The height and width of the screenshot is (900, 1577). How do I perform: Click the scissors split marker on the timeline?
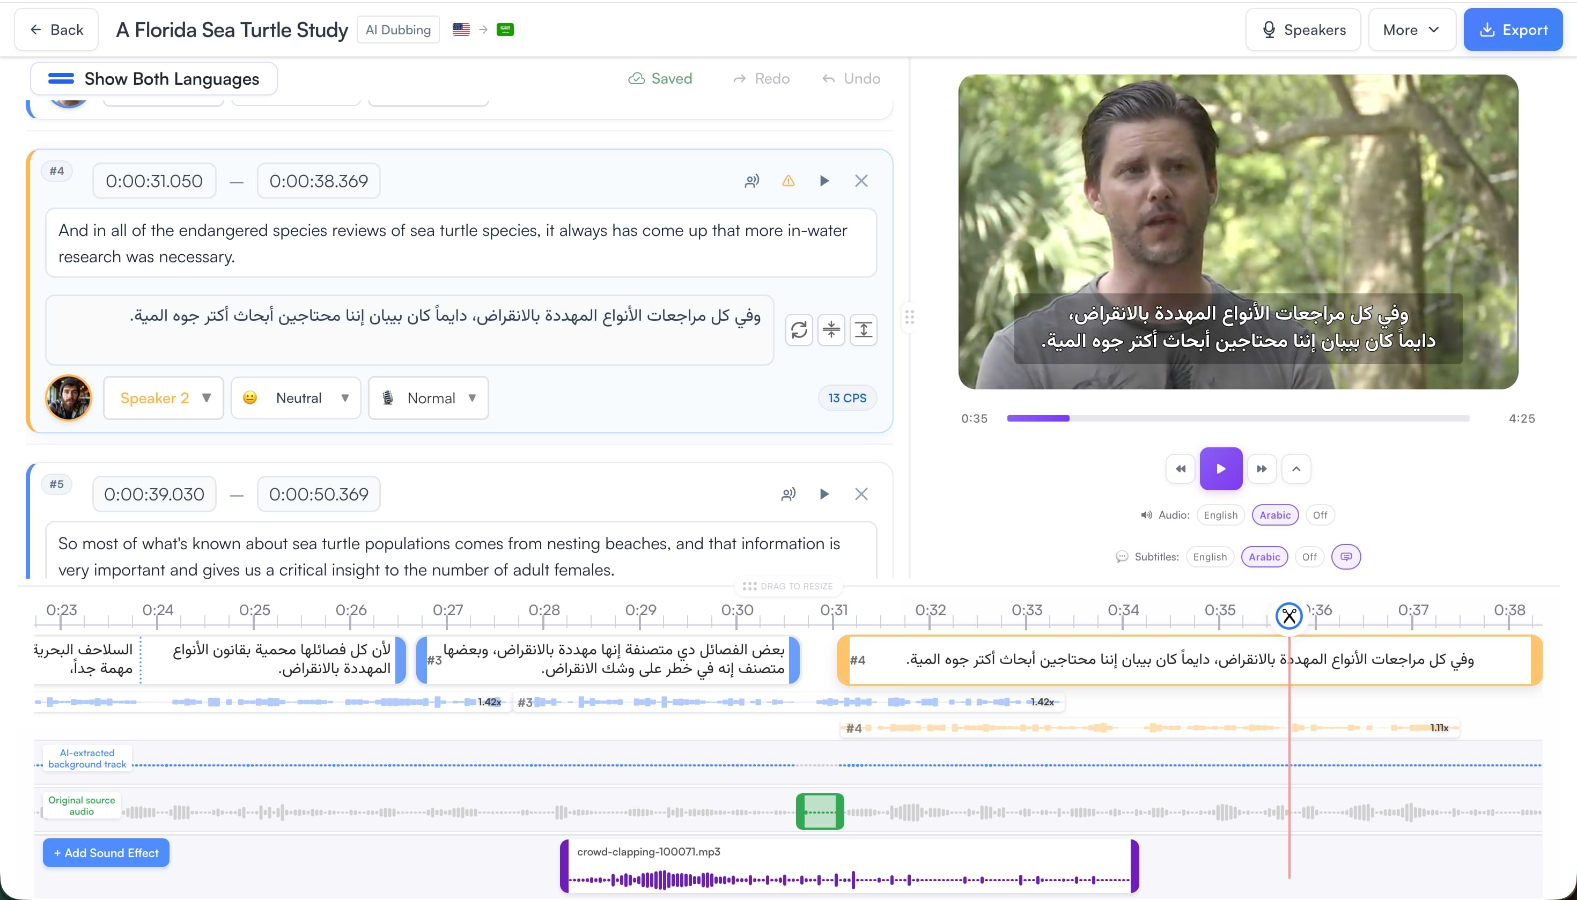click(1289, 616)
